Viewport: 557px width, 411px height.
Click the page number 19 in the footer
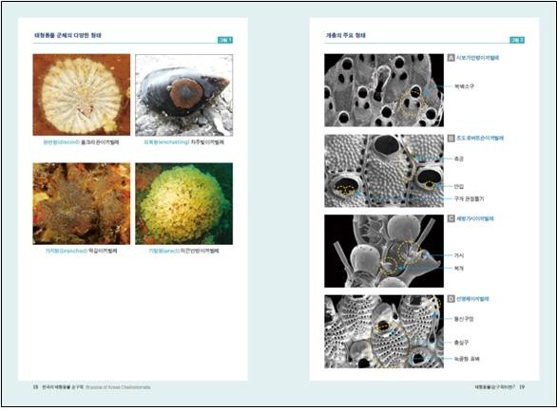click(x=522, y=387)
